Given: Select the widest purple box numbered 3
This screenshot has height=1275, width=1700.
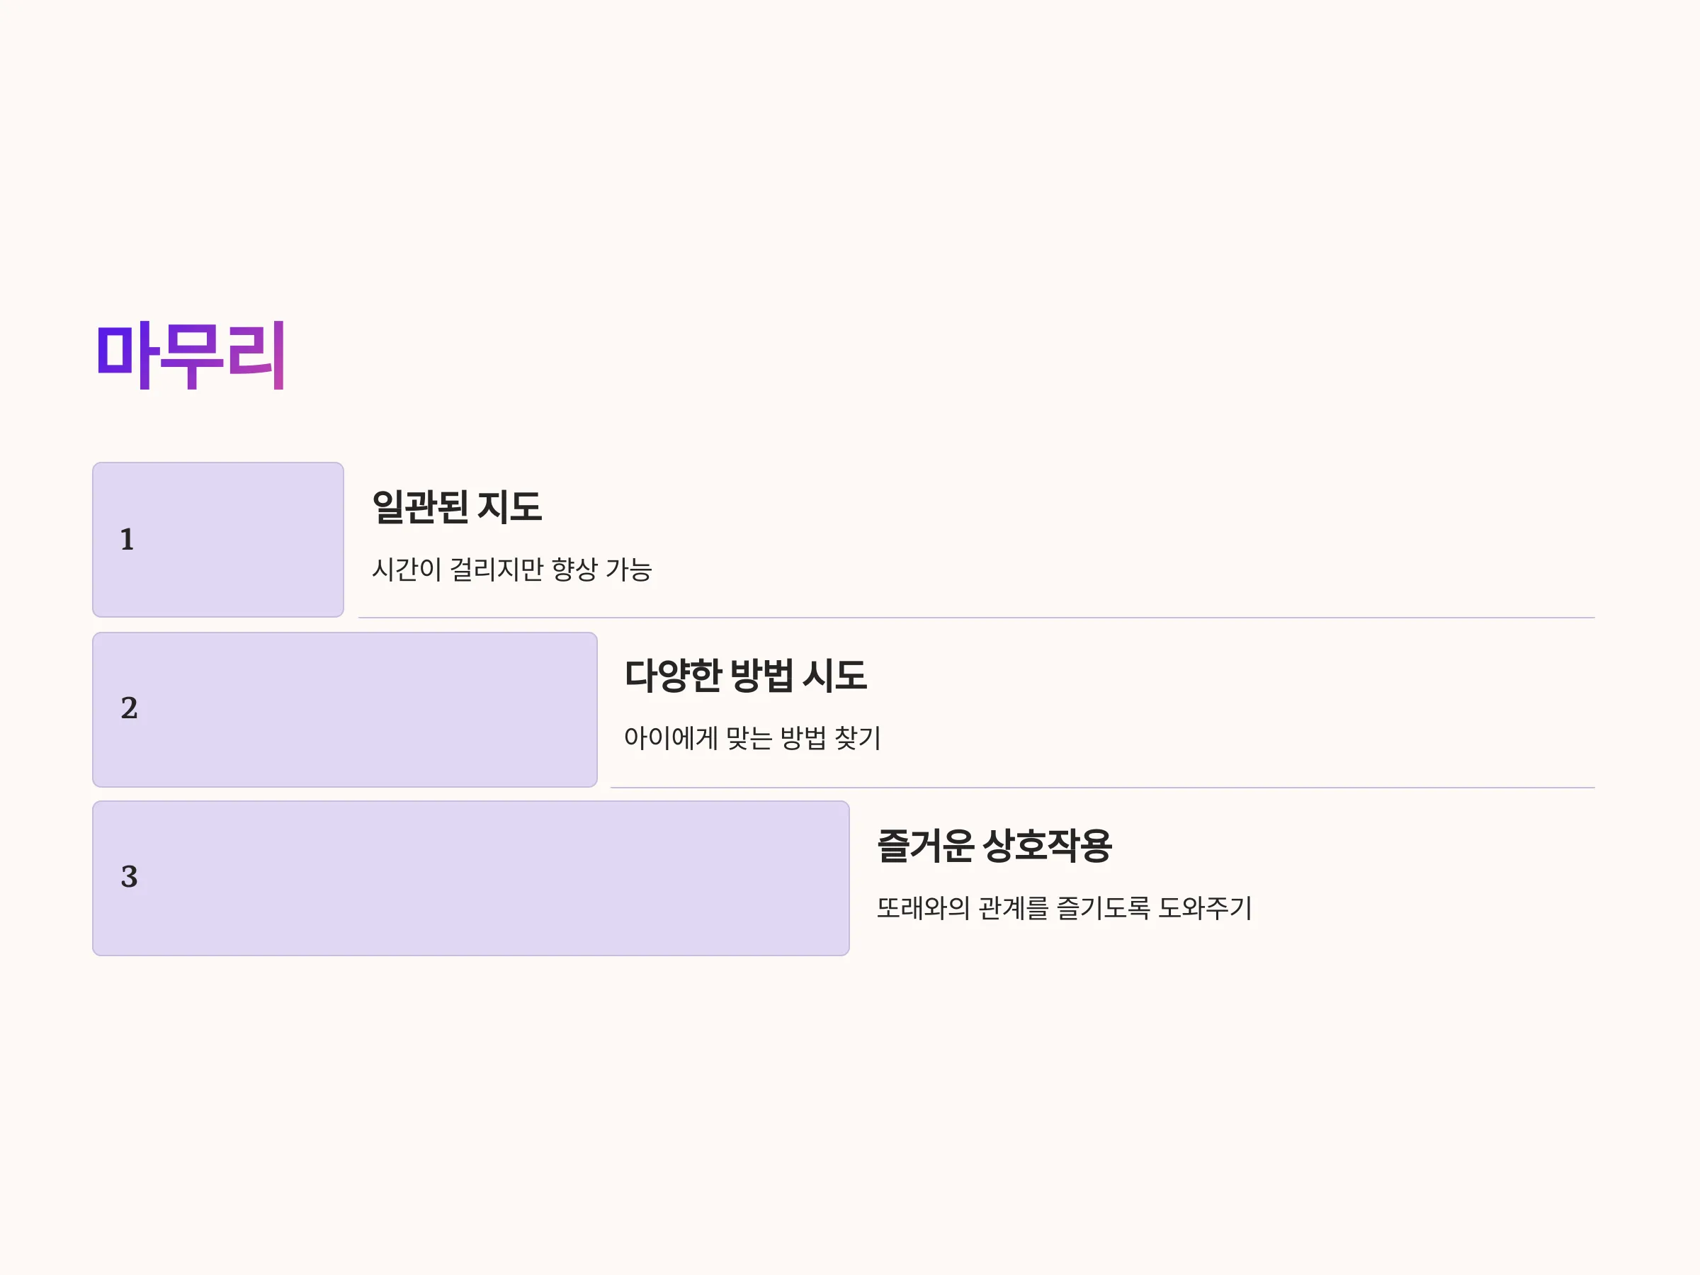Looking at the screenshot, I should point(471,878).
